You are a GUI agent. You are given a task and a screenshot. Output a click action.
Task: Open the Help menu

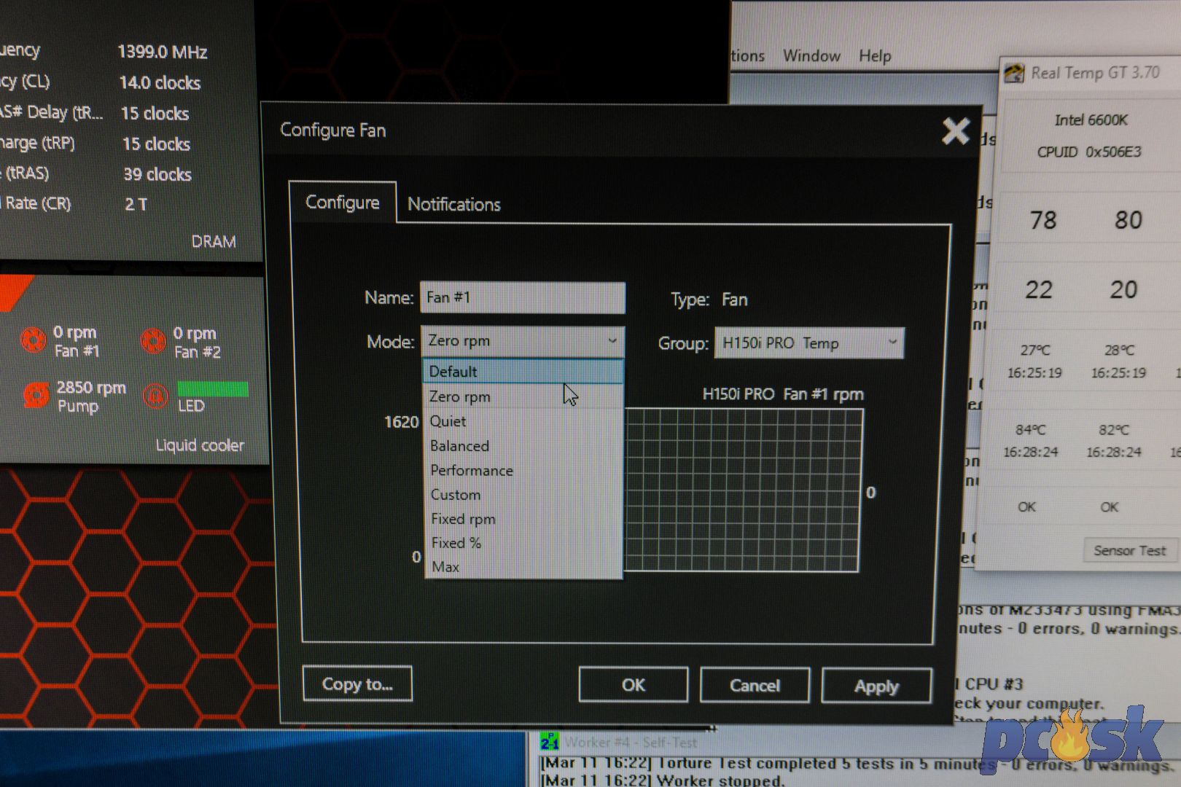[x=875, y=56]
